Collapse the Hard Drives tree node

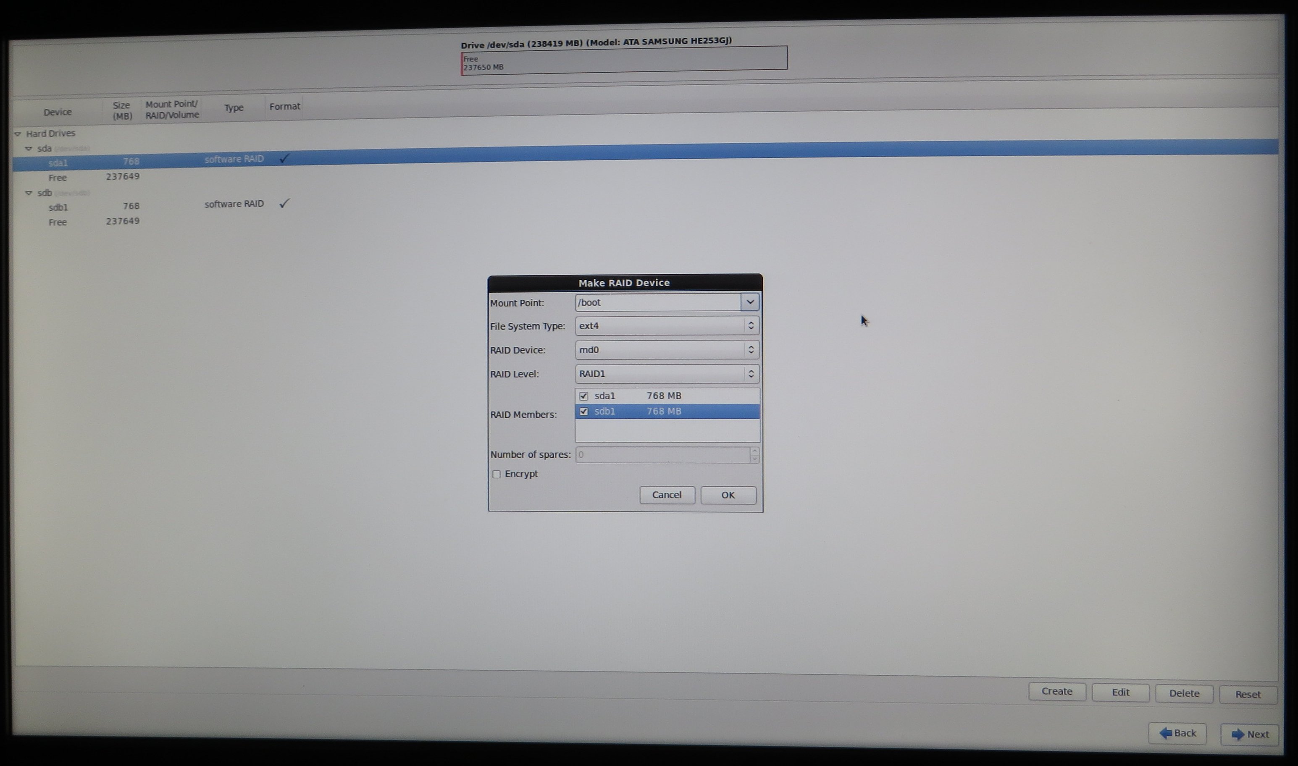(18, 134)
